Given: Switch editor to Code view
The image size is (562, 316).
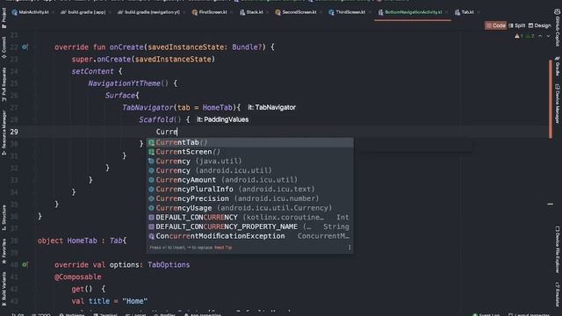Looking at the screenshot, I should coord(495,25).
